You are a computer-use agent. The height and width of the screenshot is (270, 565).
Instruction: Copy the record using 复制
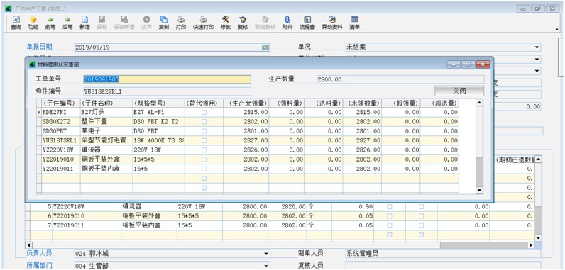click(163, 23)
